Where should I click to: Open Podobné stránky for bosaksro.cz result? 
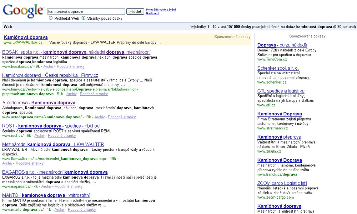[x=71, y=66]
